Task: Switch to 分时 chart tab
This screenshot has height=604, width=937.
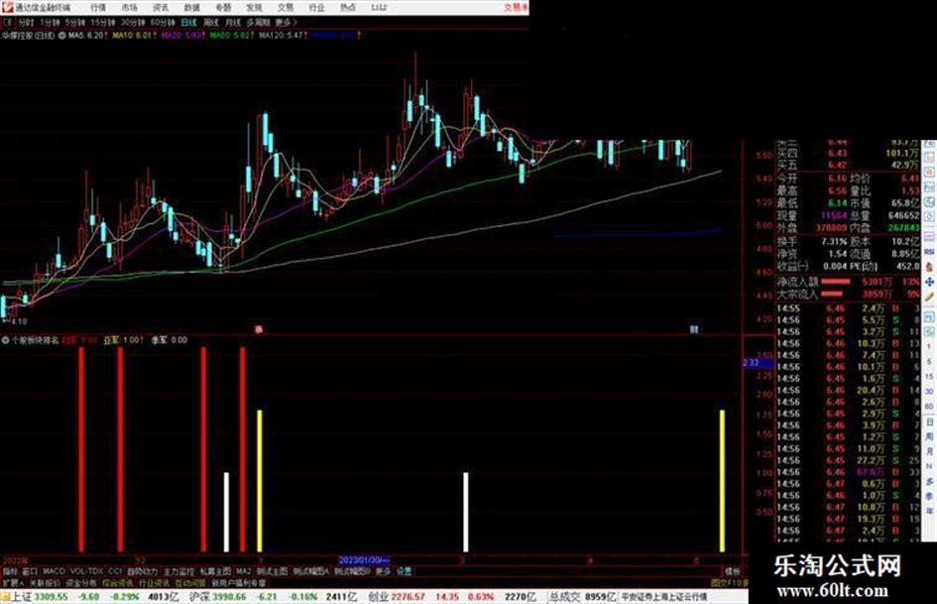Action: [x=25, y=22]
